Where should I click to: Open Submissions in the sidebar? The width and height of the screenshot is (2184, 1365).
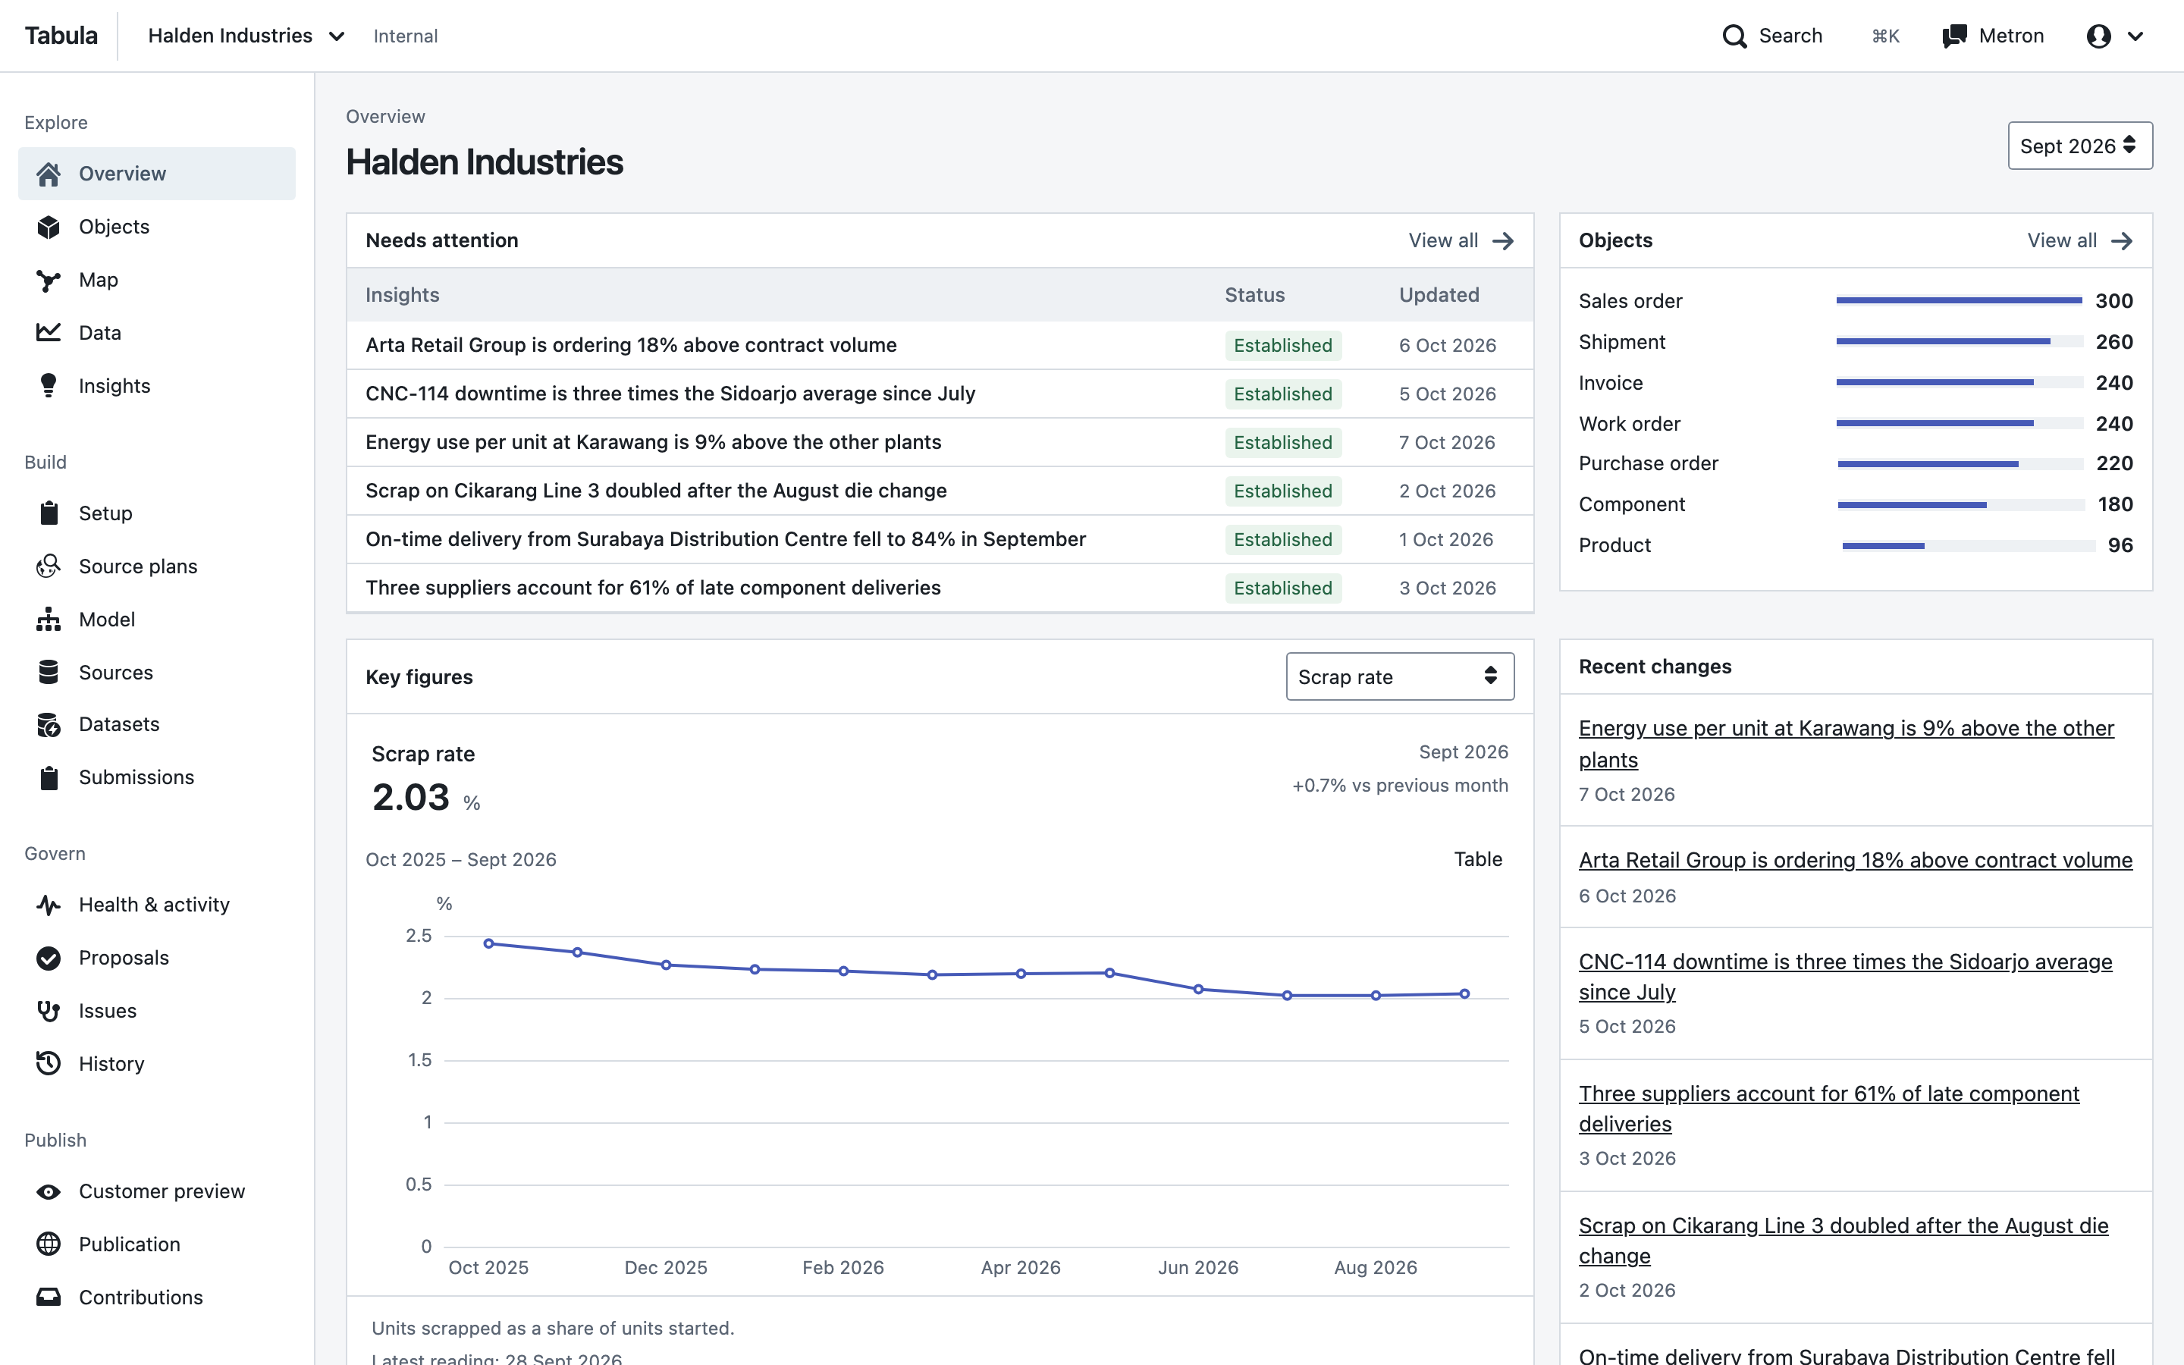point(157,777)
